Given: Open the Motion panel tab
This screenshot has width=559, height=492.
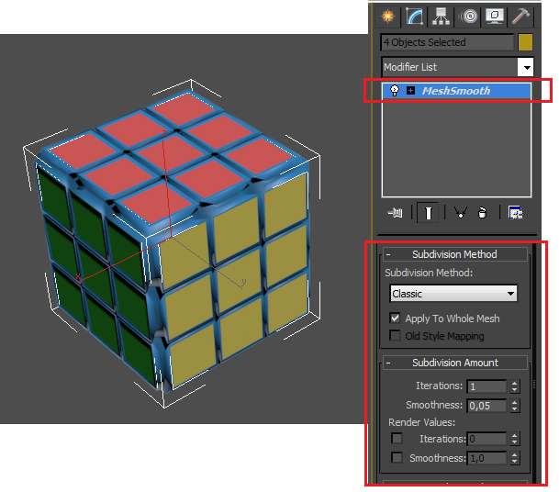Looking at the screenshot, I should click(468, 17).
